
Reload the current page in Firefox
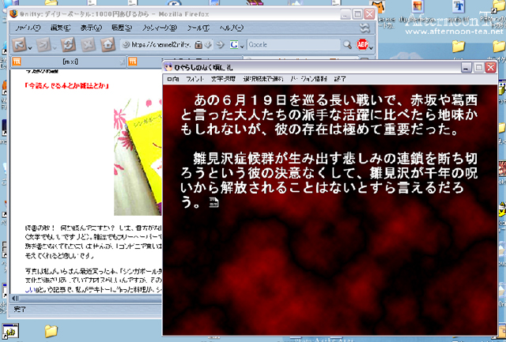coord(68,44)
